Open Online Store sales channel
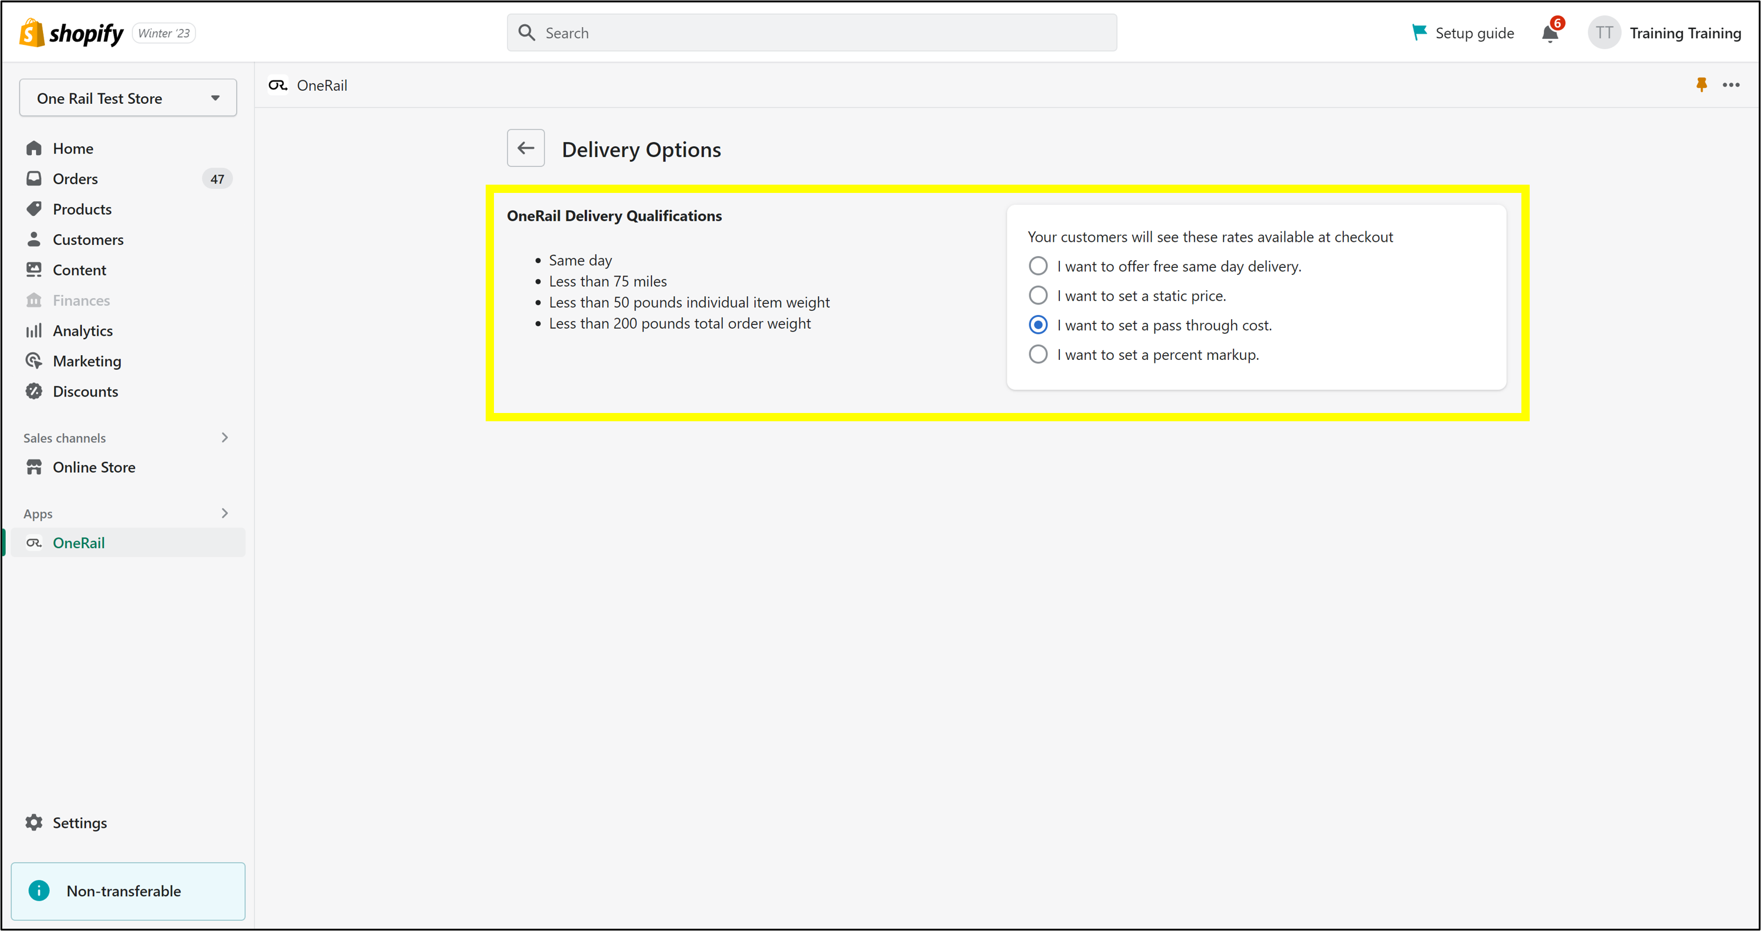Viewport: 1761px width, 931px height. point(94,467)
